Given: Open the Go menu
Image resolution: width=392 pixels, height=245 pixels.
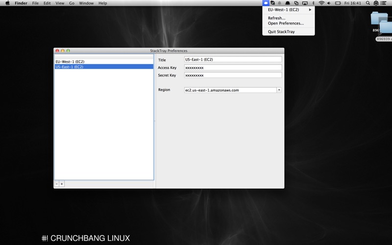Looking at the screenshot, I should [72, 3].
